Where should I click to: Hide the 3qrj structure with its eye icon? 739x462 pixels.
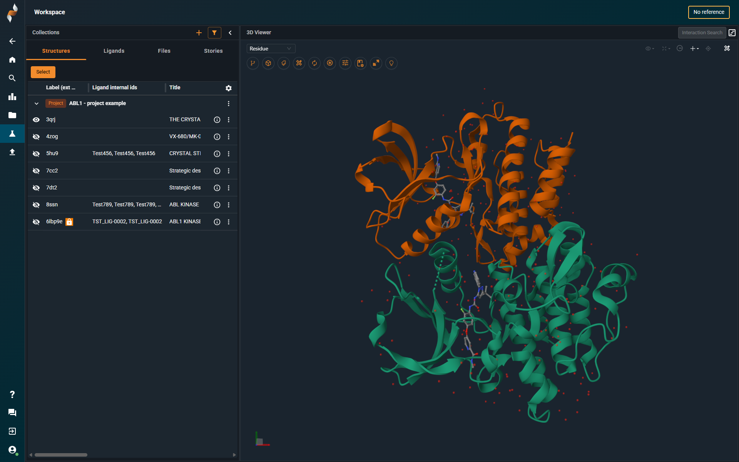pos(36,120)
